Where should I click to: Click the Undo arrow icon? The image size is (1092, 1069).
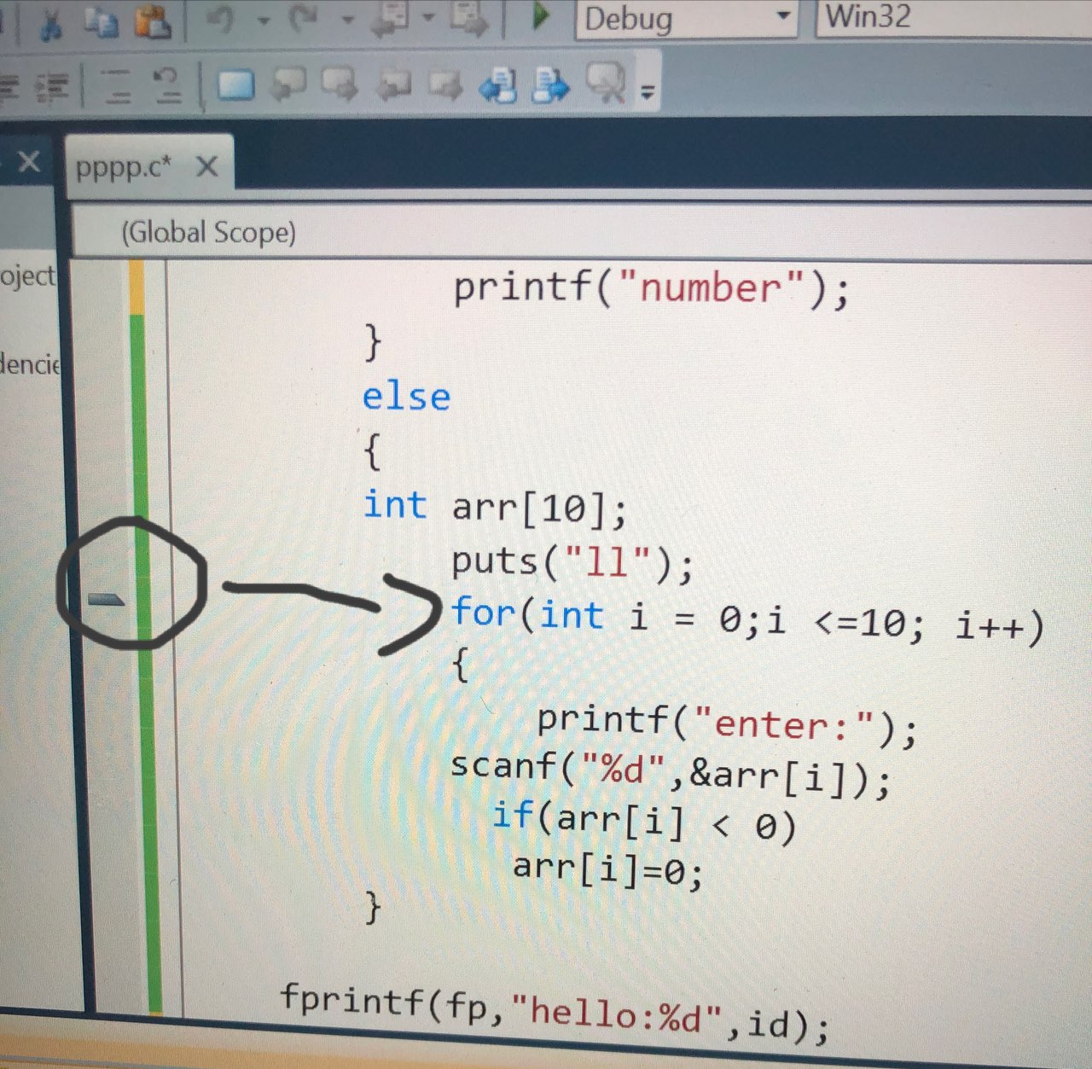(x=222, y=20)
